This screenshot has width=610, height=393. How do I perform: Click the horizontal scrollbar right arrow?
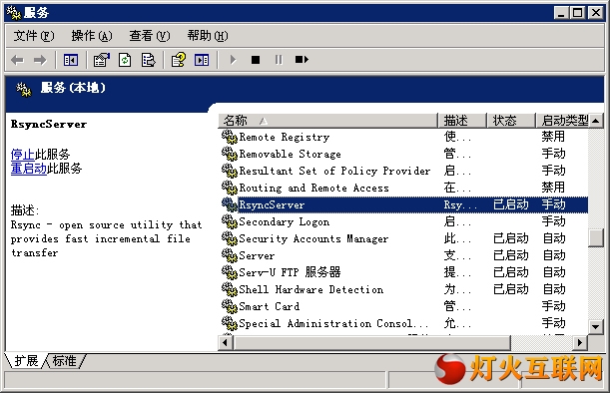580,343
